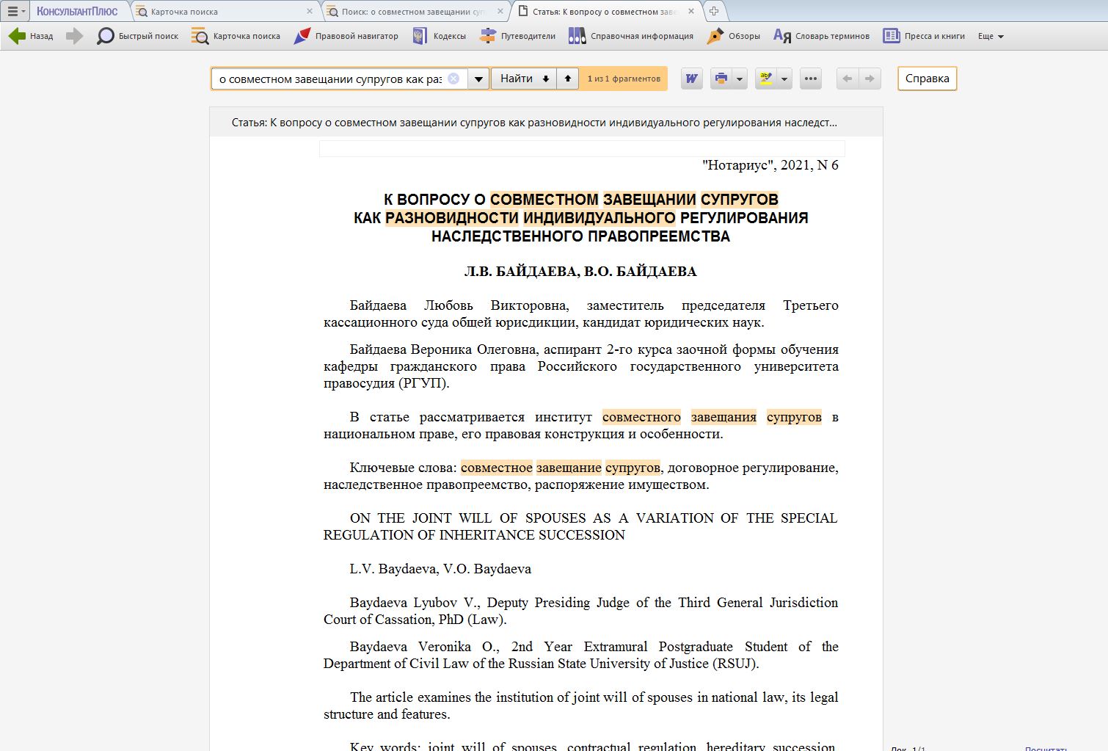Switch to the Поиск results tab
This screenshot has width=1108, height=751.
tap(413, 12)
